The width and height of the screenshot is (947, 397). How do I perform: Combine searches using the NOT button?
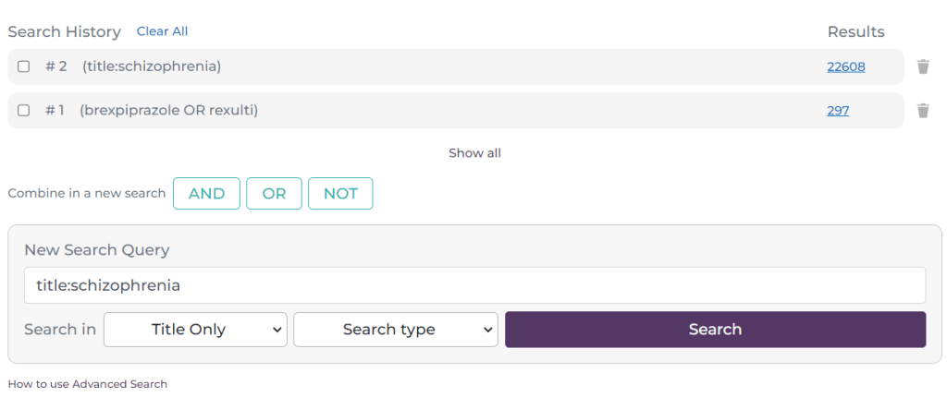pyautogui.click(x=340, y=194)
